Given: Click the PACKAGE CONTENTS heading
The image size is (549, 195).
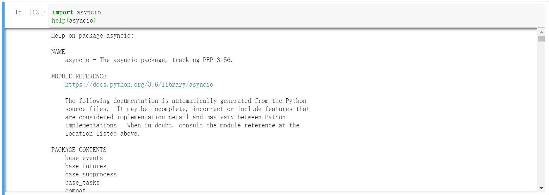Looking at the screenshot, I should click(78, 150).
